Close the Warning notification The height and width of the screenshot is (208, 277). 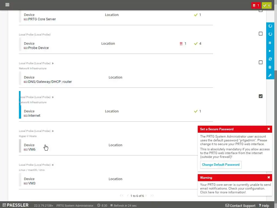(x=269, y=177)
